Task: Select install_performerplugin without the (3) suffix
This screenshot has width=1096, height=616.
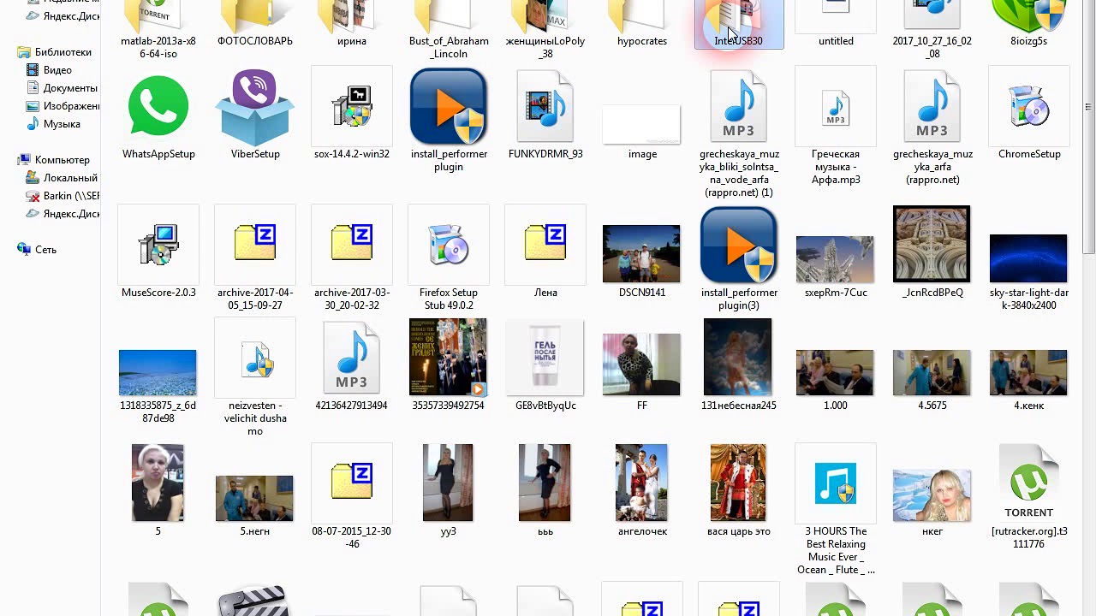Action: [x=448, y=107]
